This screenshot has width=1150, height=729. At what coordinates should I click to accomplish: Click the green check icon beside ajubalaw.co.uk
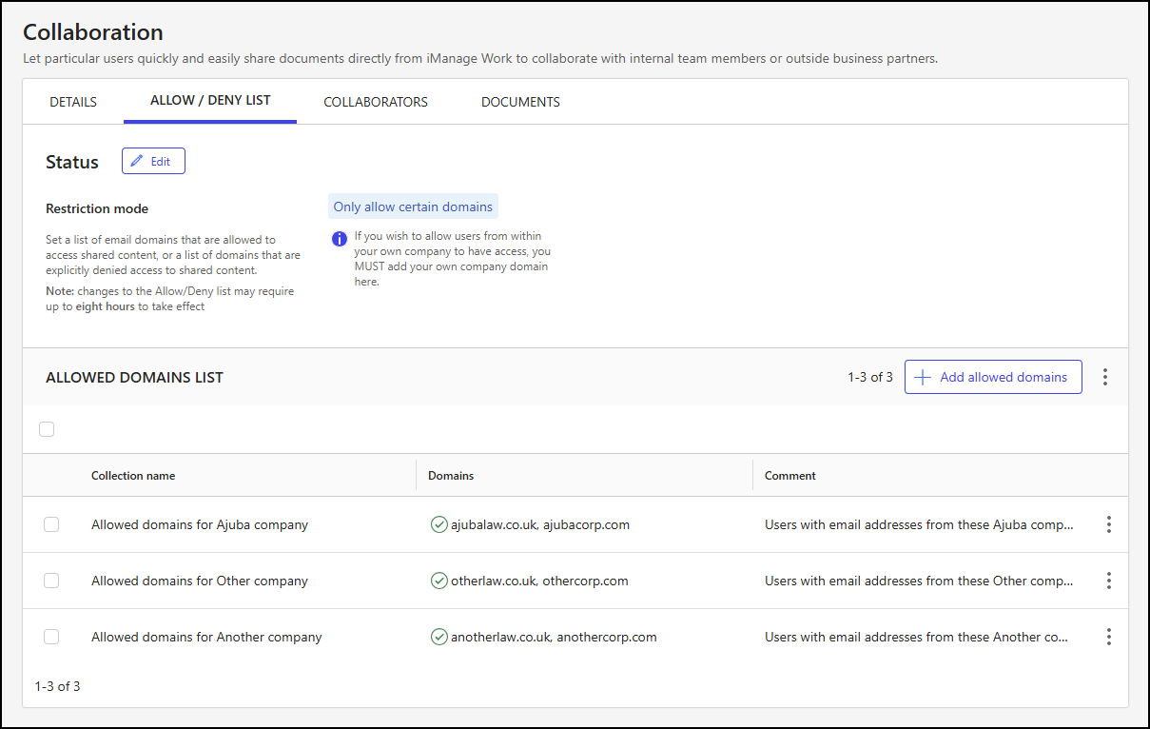[x=439, y=524]
